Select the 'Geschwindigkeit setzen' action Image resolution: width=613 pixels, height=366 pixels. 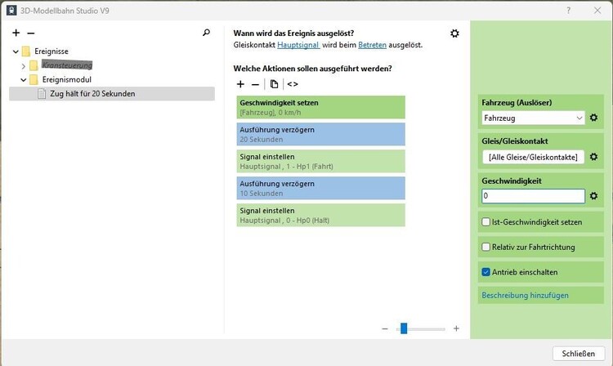click(320, 107)
